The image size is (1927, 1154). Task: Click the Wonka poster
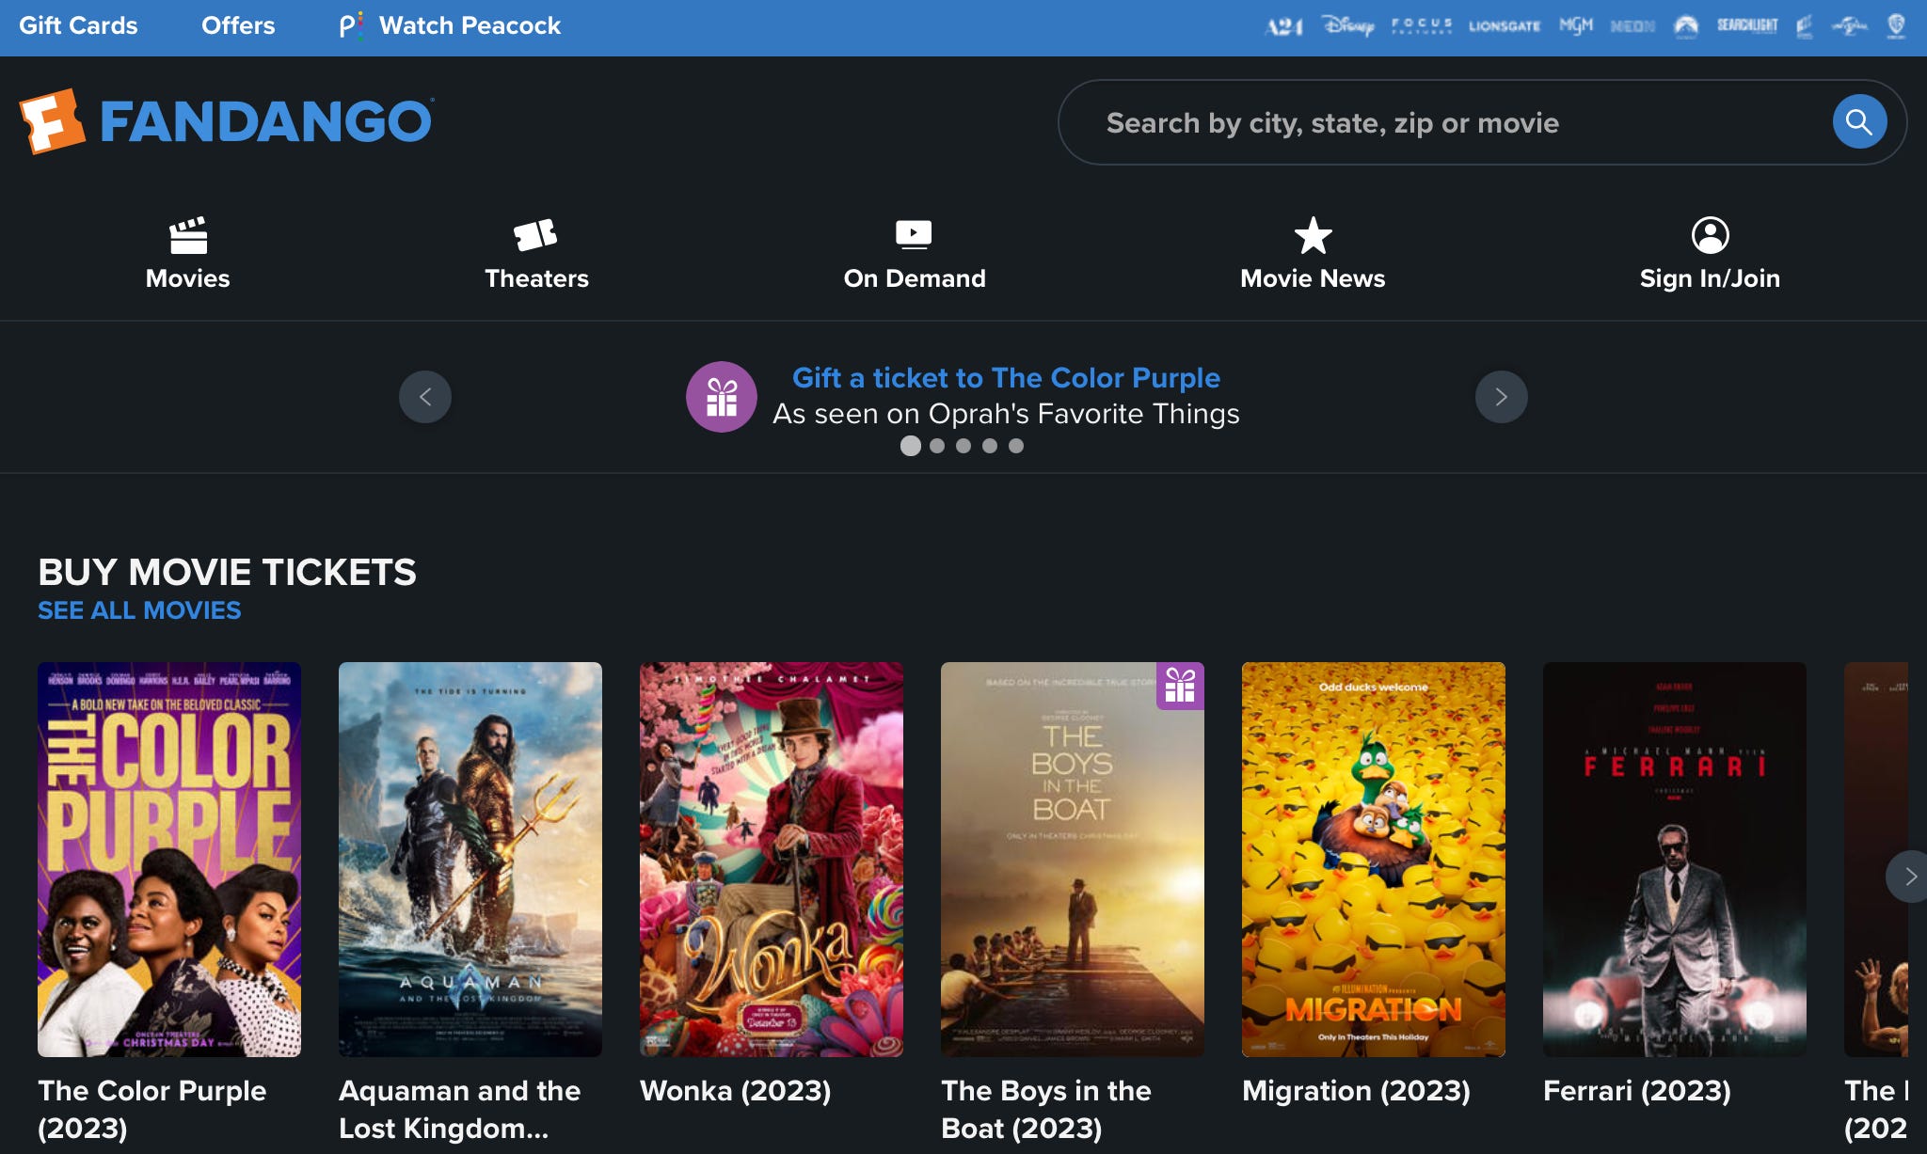pyautogui.click(x=772, y=860)
